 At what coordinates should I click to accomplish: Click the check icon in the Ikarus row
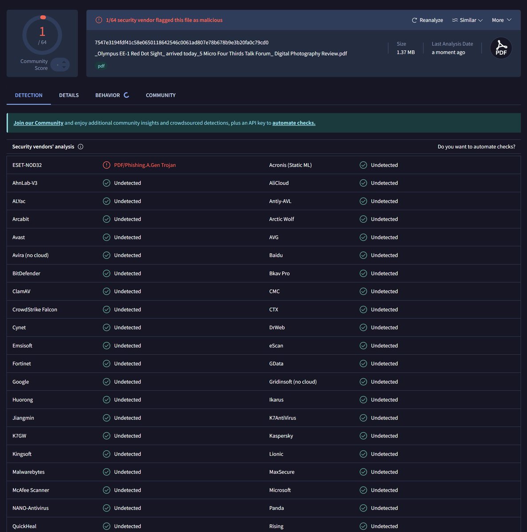363,400
